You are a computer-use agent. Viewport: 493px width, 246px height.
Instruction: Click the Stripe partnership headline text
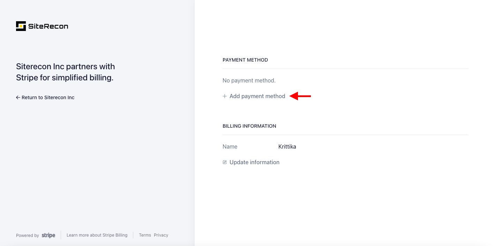coord(65,72)
